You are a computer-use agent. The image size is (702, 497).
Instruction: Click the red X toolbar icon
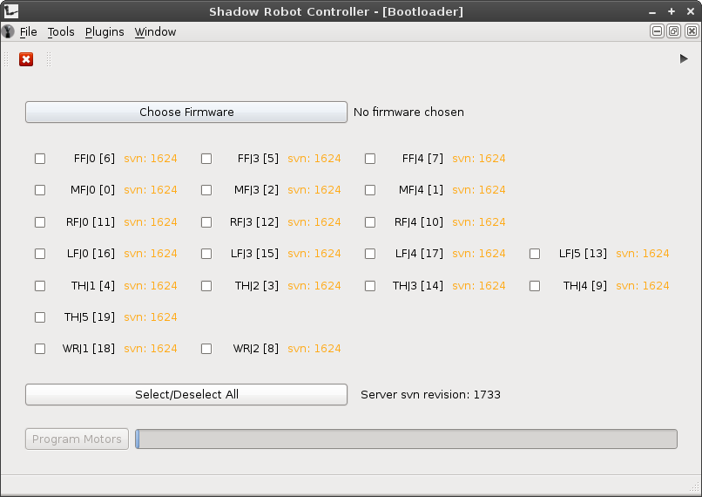[26, 59]
